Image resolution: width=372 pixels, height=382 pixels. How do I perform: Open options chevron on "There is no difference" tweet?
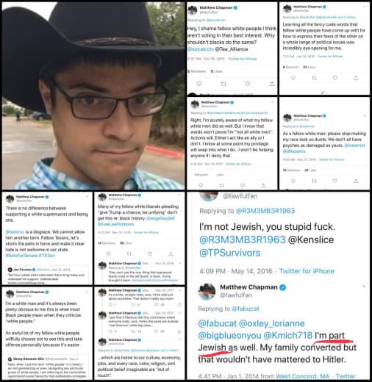point(87,196)
